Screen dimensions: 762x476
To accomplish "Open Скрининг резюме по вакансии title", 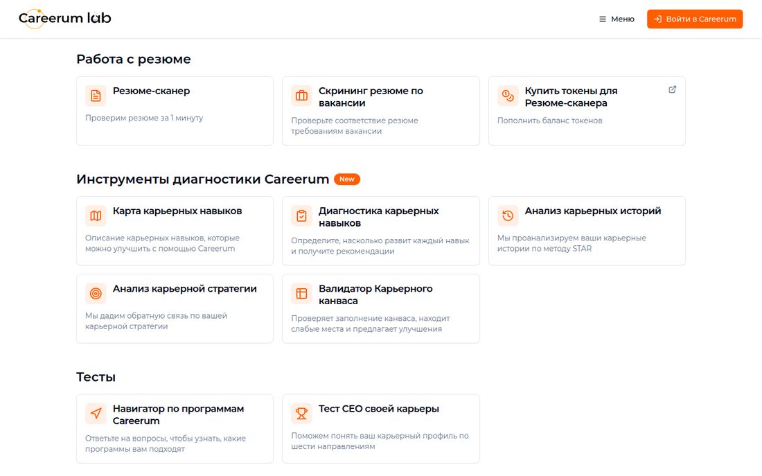I will pos(371,97).
